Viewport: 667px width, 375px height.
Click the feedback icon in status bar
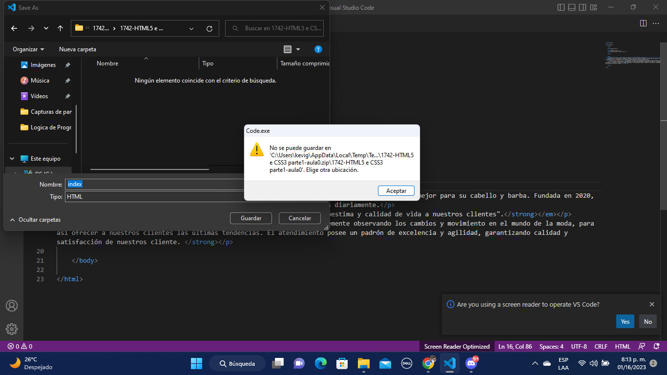click(x=642, y=346)
